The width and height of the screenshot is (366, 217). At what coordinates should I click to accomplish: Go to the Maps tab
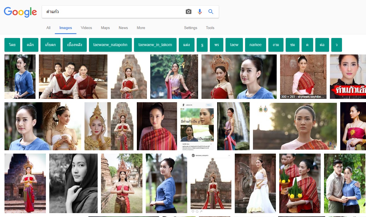tap(105, 28)
